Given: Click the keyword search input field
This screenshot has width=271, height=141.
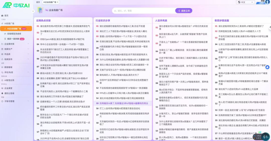Looking at the screenshot, I should pyautogui.click(x=144, y=11).
